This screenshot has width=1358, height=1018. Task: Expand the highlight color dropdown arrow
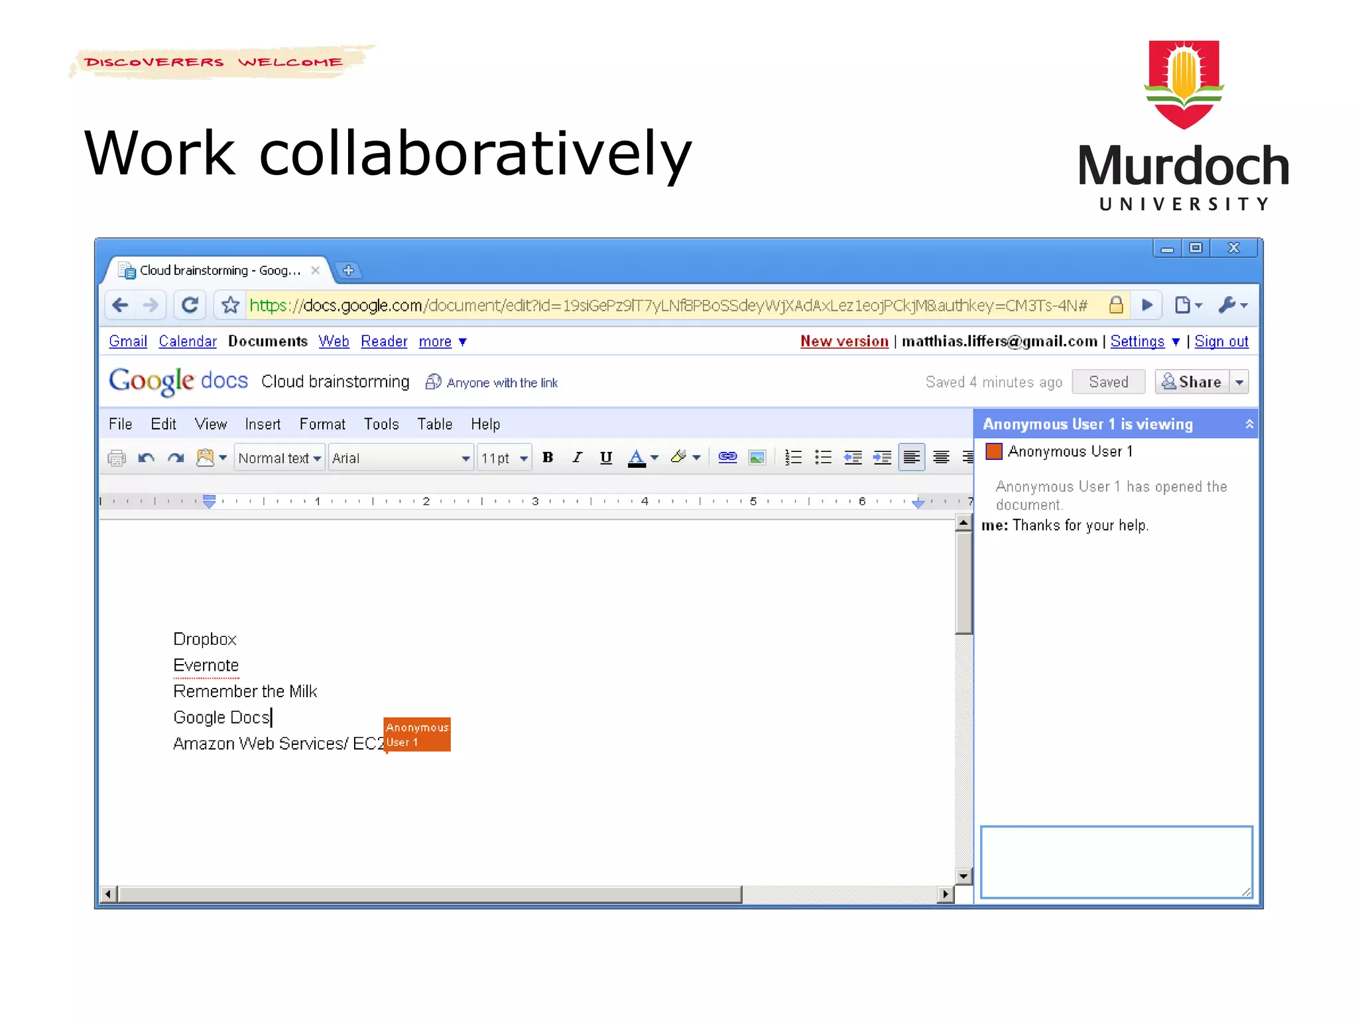696,457
